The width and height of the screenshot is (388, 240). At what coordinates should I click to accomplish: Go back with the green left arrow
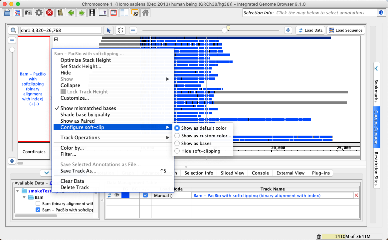click(x=71, y=13)
